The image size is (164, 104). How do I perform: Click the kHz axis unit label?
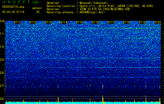(x=2, y=21)
